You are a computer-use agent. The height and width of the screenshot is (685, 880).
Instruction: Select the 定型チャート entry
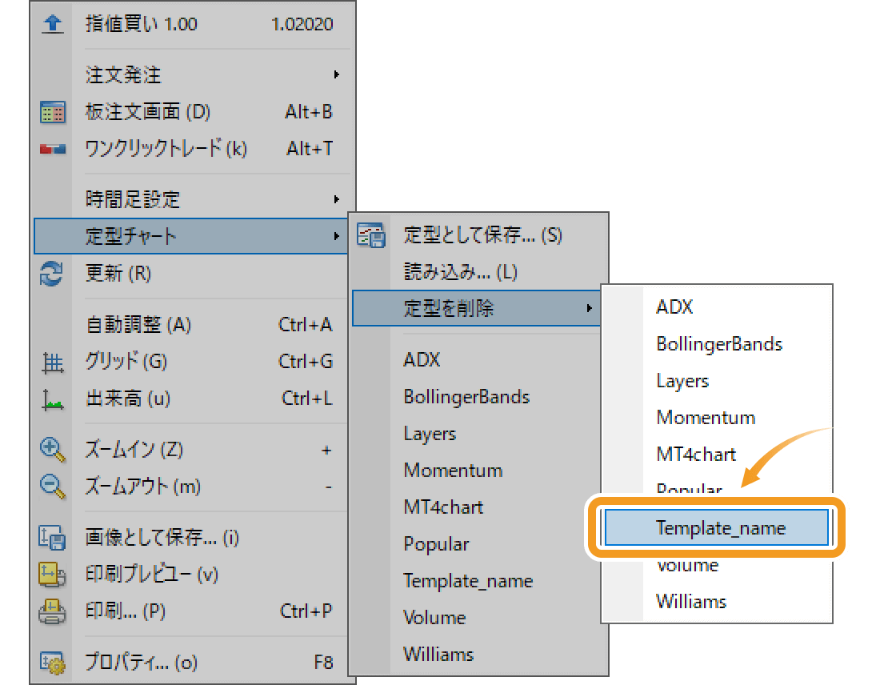tap(191, 236)
